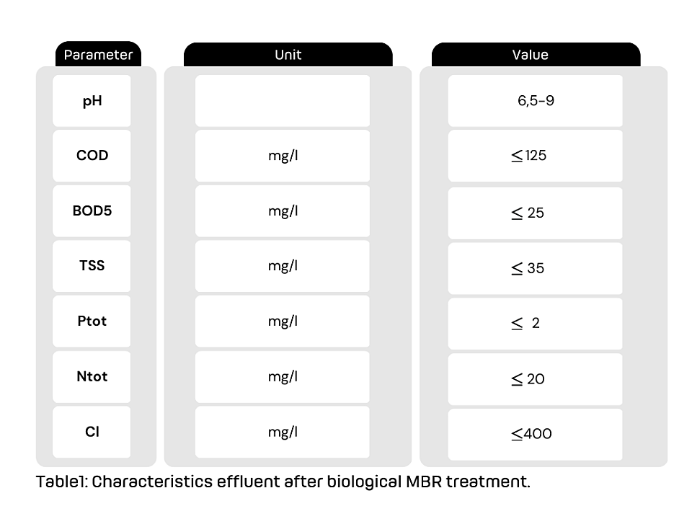Select the Cl parameter cell
Image resolution: width=692 pixels, height=519 pixels.
(92, 432)
